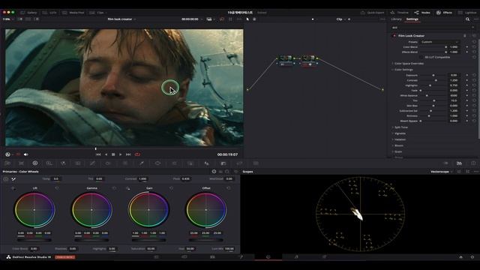Switch to the Settings tab

412,19
